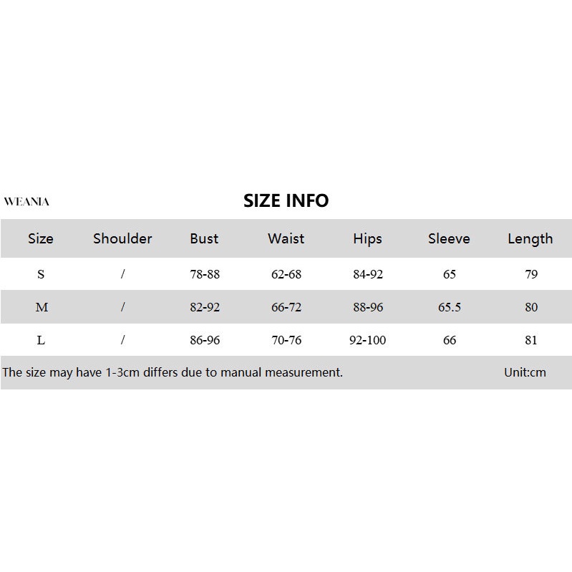This screenshot has height=572, width=572.
Task: Click the L size row label
Action: pos(41,340)
